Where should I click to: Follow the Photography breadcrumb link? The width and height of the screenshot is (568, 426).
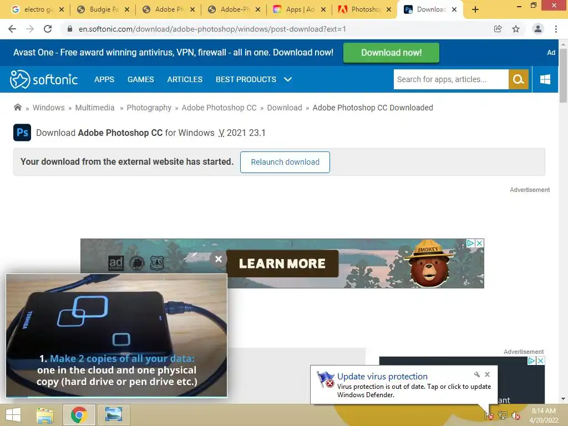pos(149,108)
